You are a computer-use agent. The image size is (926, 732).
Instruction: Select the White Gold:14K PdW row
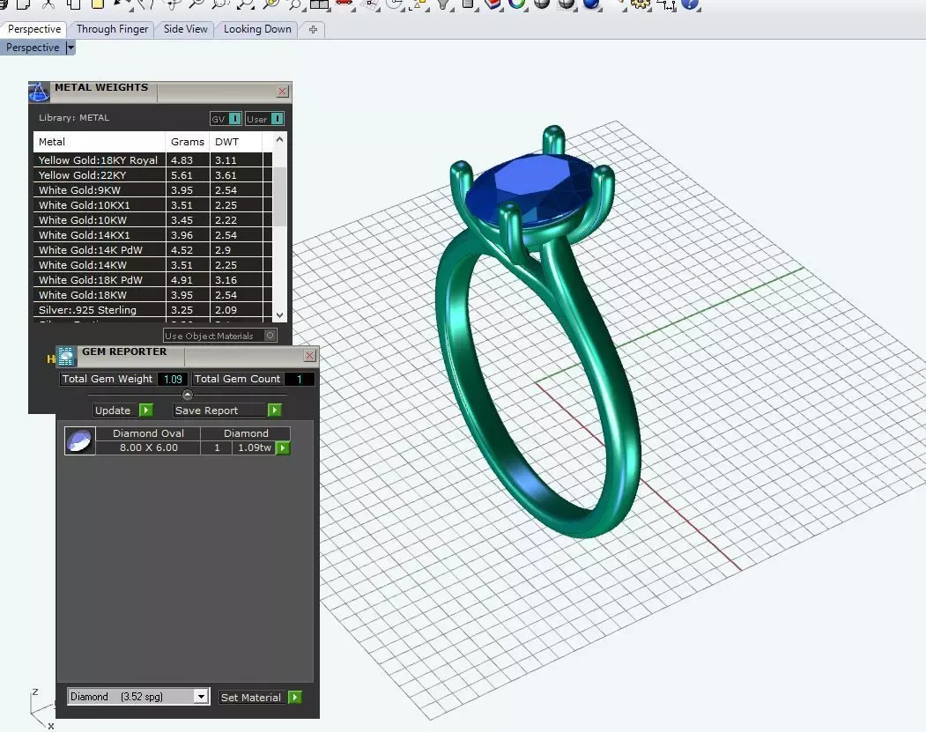[x=153, y=249]
